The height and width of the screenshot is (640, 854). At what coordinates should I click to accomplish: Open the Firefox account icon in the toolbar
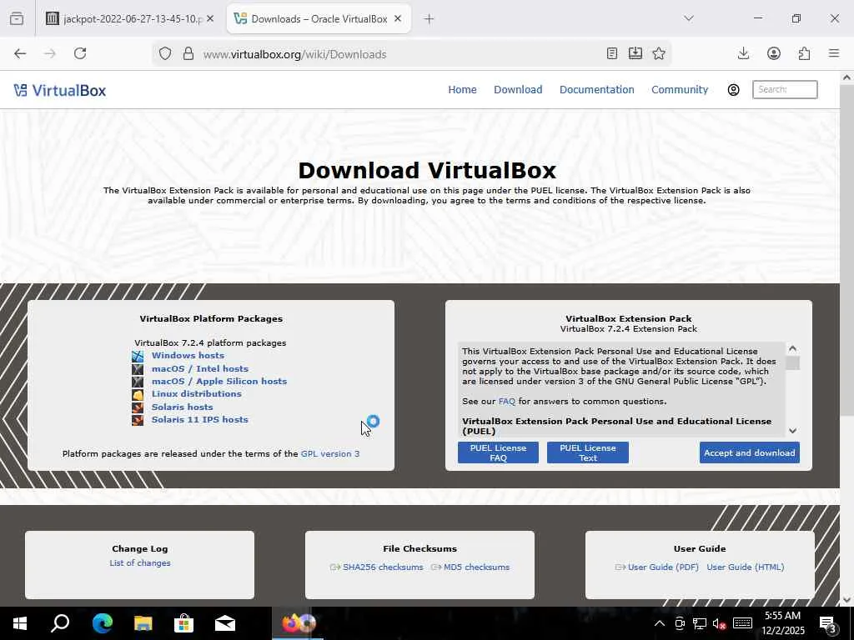(x=774, y=53)
